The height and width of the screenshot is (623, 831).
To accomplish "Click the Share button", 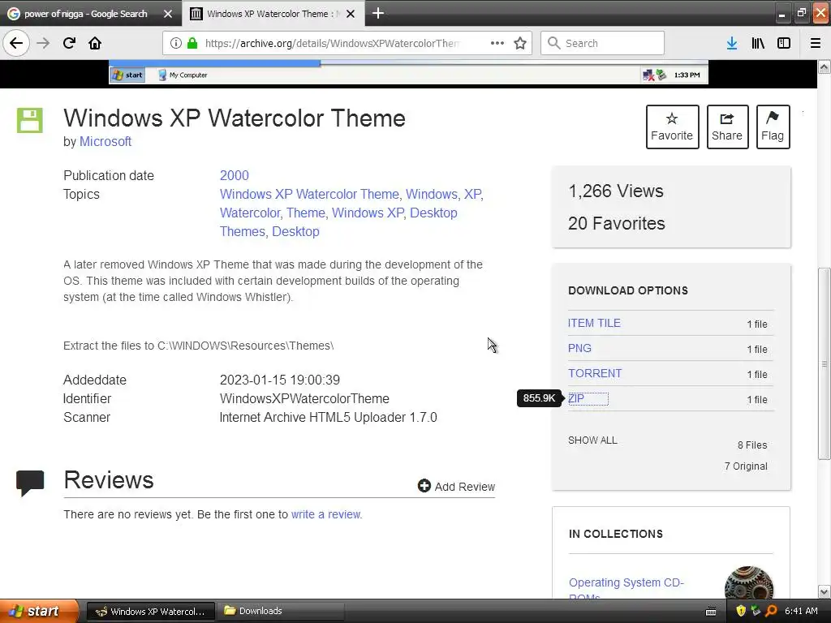I will point(727,127).
